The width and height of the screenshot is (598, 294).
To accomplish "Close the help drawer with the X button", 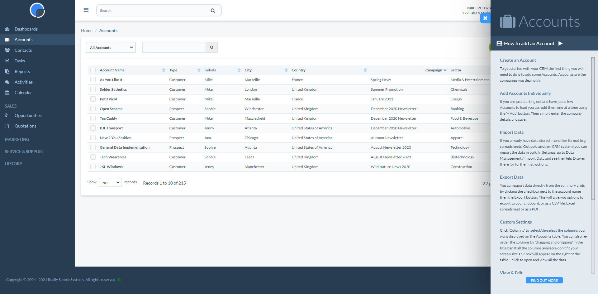I will click(485, 18).
